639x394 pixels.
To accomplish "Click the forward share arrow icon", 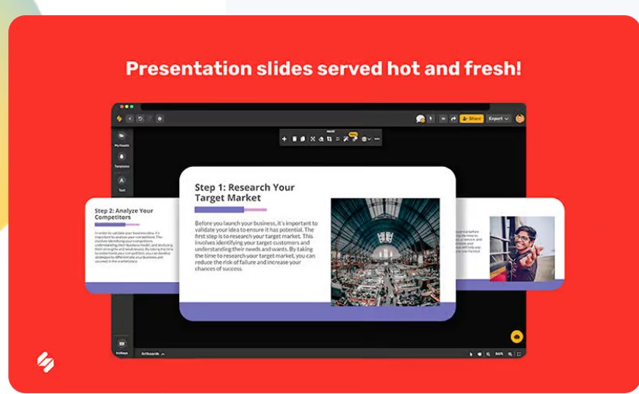I will coord(453,119).
